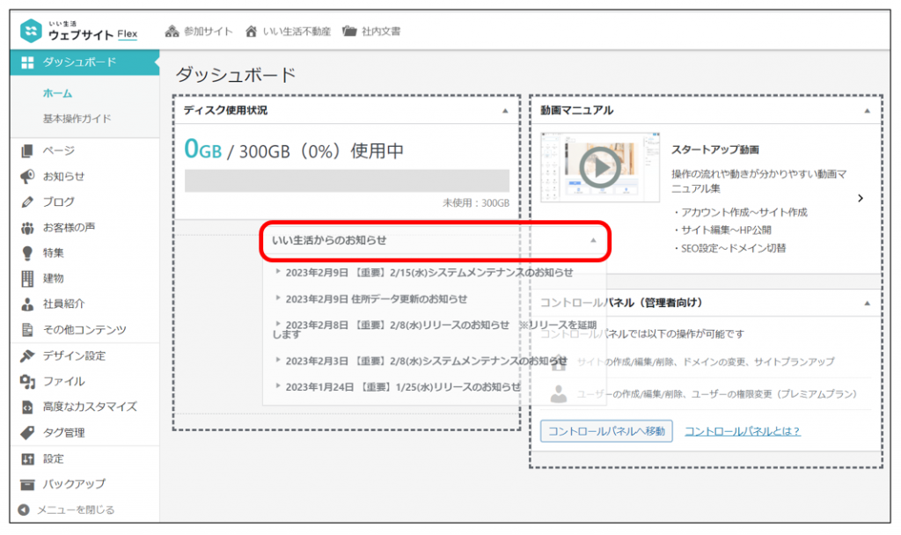Collapse the 動画マニュアル panel arrow
The image size is (901, 535).
click(867, 111)
